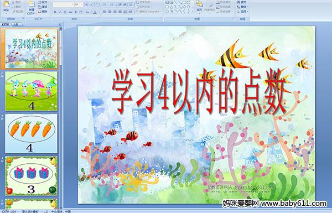Open the Drawing group dialog launcher
Viewport: 332px width, 213px height.
click(233, 19)
